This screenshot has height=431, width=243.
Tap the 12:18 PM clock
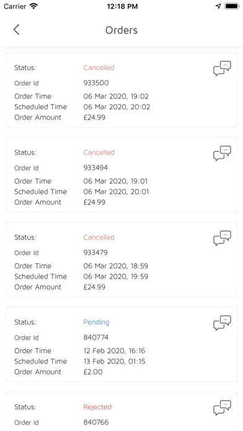click(x=122, y=6)
